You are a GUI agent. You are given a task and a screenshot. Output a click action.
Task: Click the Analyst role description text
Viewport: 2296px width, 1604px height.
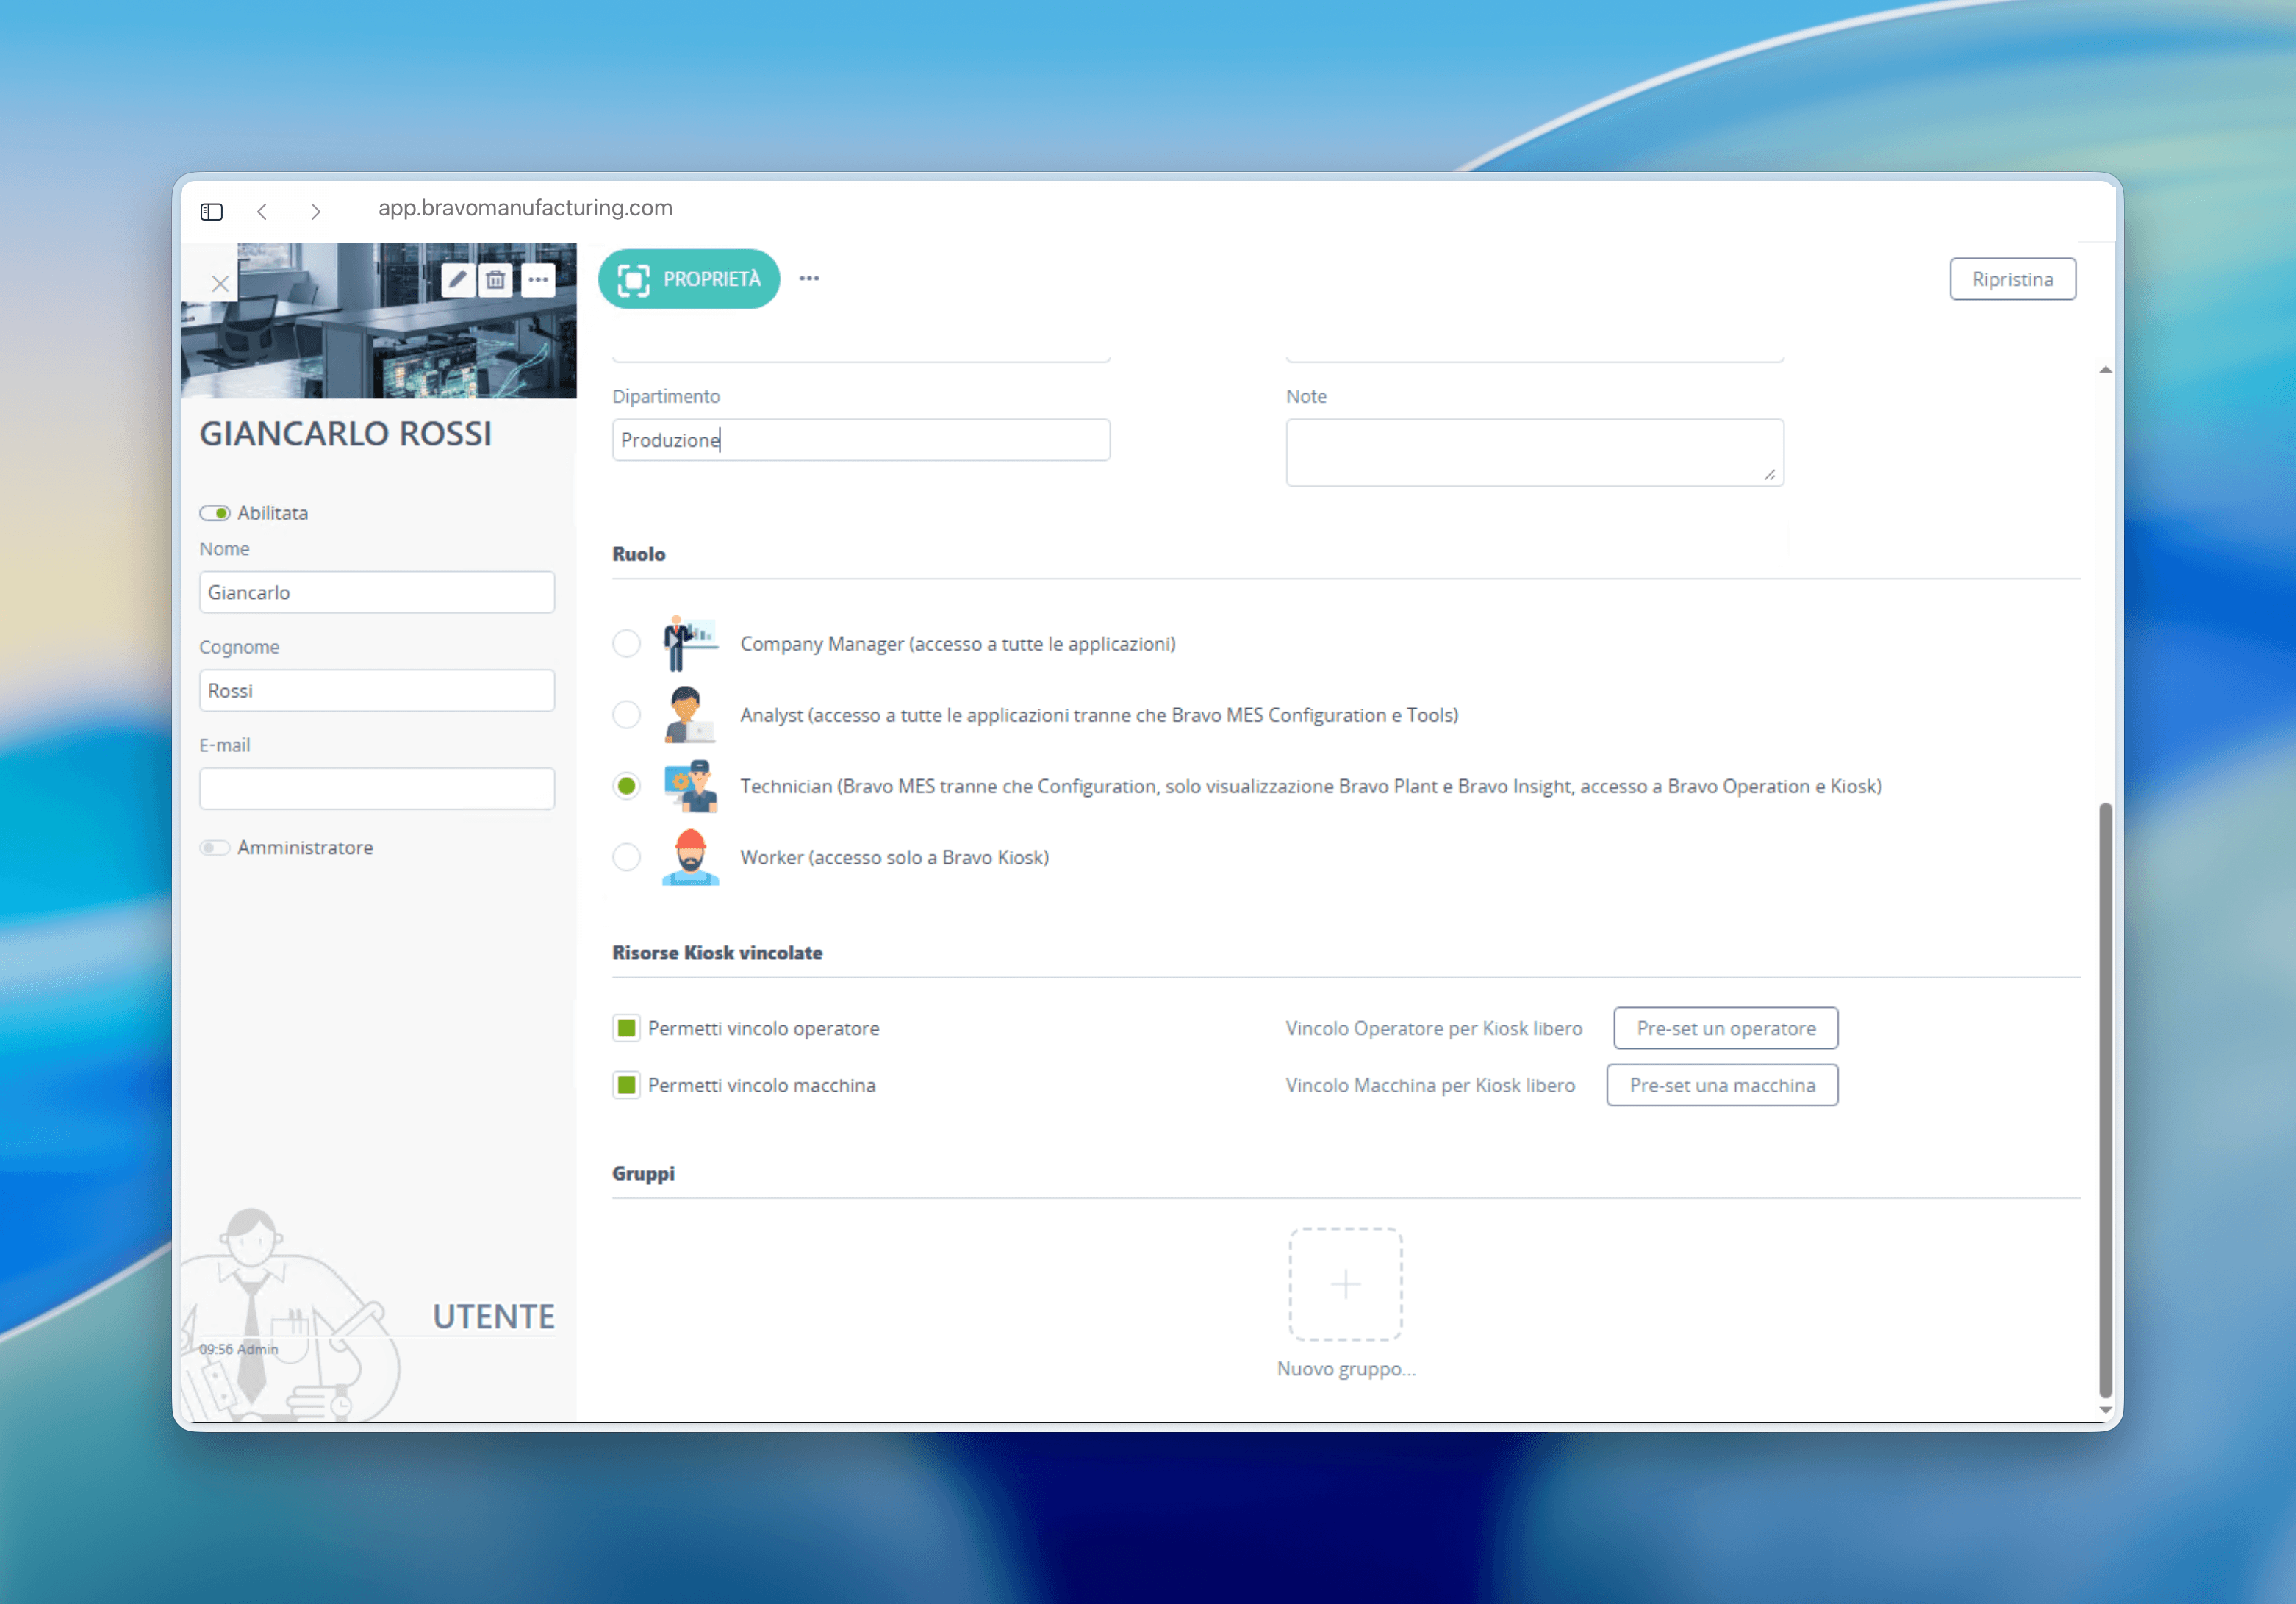tap(1099, 715)
